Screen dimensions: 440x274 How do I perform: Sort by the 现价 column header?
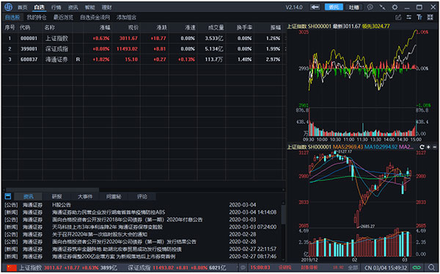(133, 28)
